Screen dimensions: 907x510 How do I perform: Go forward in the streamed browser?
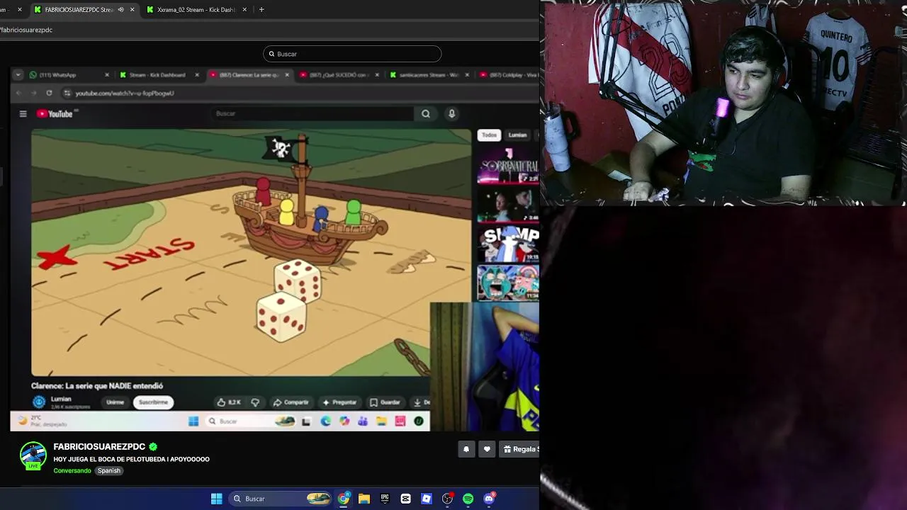pos(33,93)
